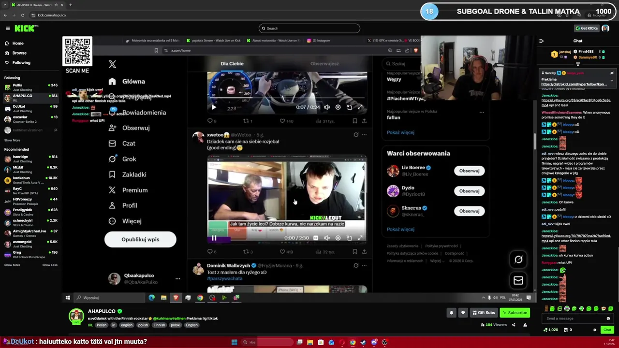Open the lordkebun recommended channel
The width and height of the screenshot is (619, 348).
coord(31,180)
